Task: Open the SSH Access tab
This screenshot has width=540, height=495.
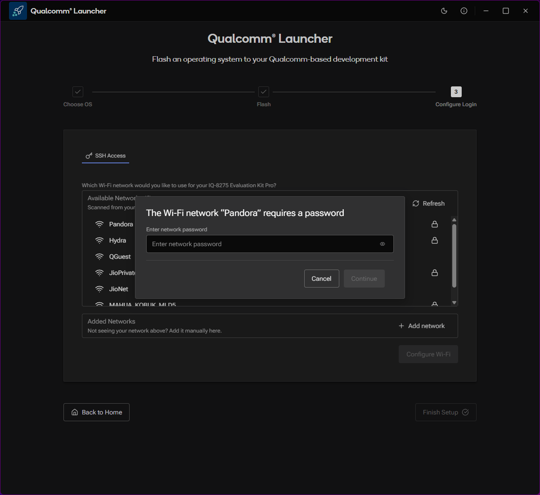Action: [106, 156]
